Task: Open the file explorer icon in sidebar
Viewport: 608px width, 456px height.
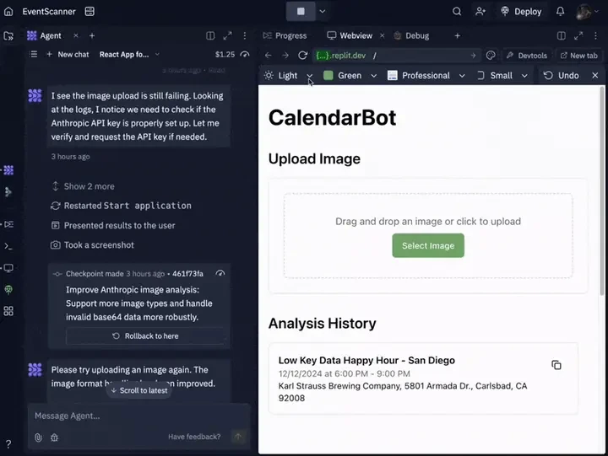Action: point(8,36)
